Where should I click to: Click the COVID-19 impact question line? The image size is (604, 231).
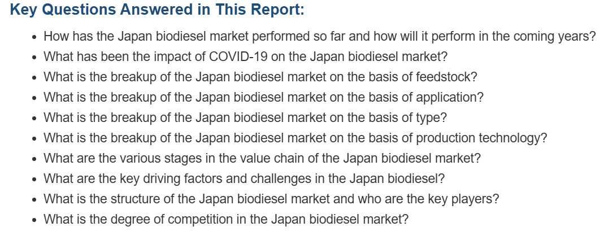coord(245,56)
